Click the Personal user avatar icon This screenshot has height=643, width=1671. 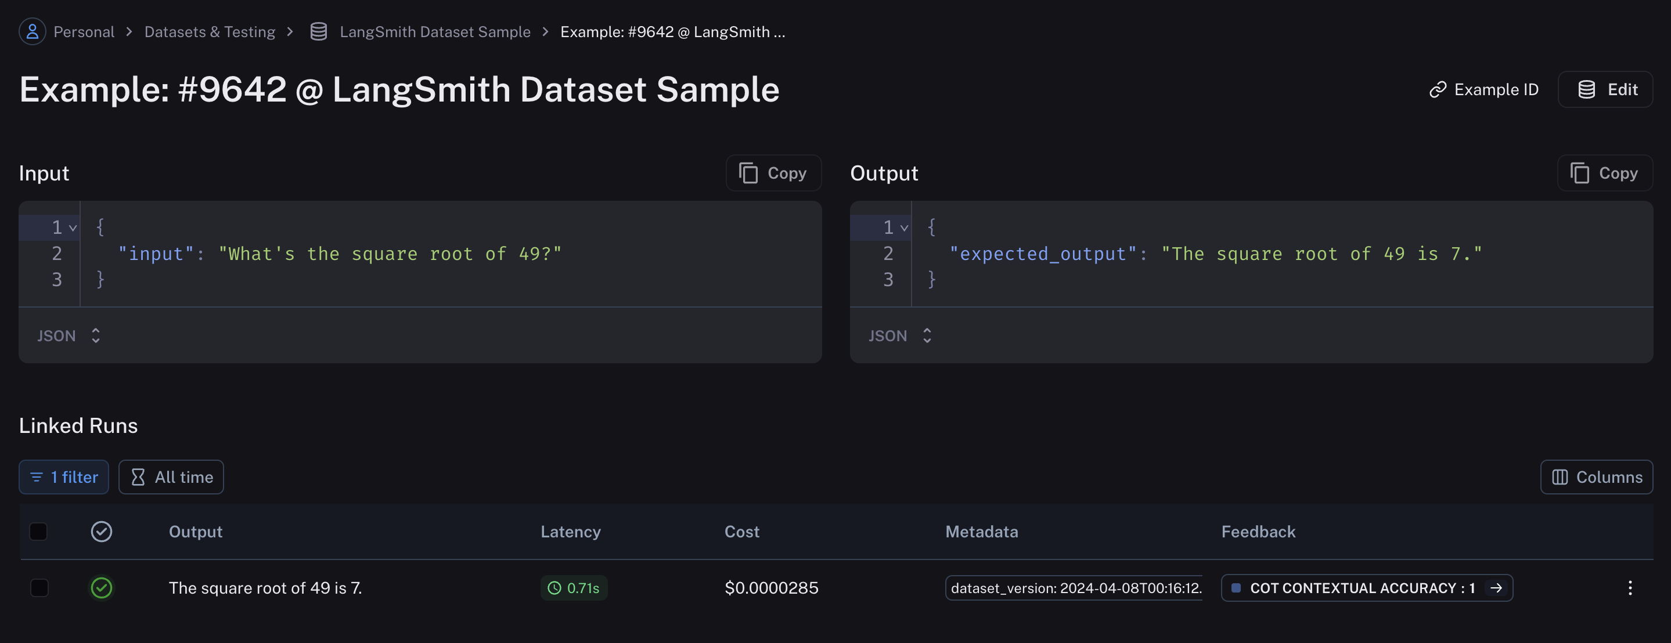[33, 31]
